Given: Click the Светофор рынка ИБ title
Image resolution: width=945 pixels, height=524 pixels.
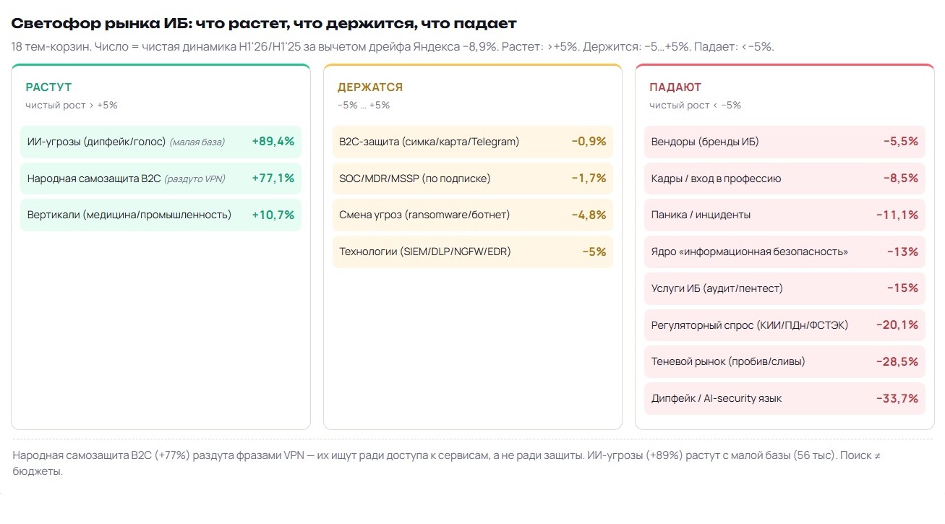Looking at the screenshot, I should (264, 24).
